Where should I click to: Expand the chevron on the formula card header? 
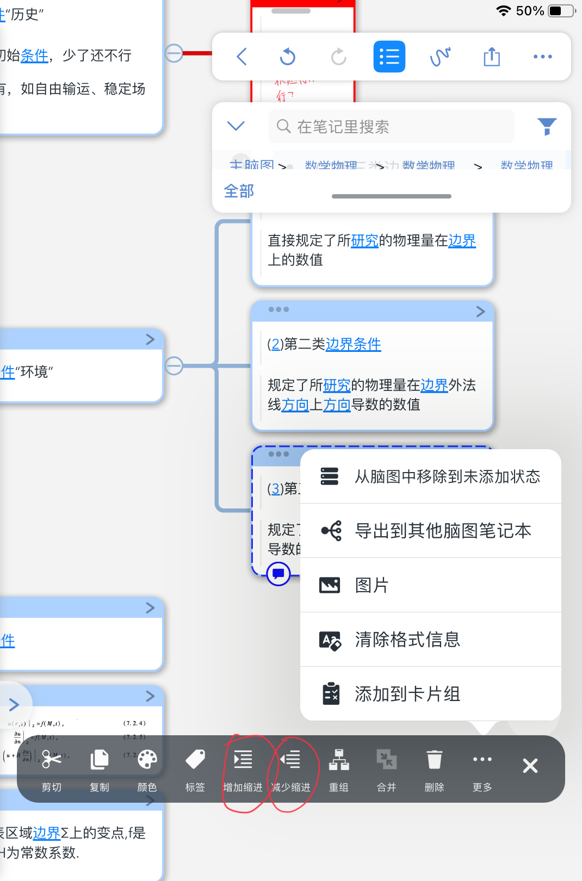pyautogui.click(x=151, y=696)
